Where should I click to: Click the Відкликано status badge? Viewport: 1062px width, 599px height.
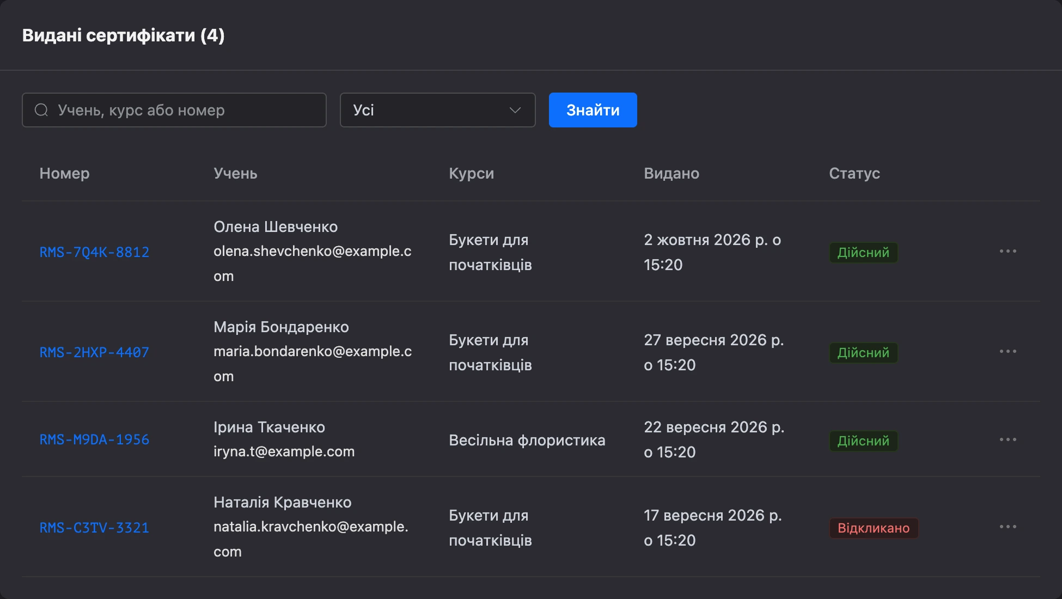click(874, 528)
